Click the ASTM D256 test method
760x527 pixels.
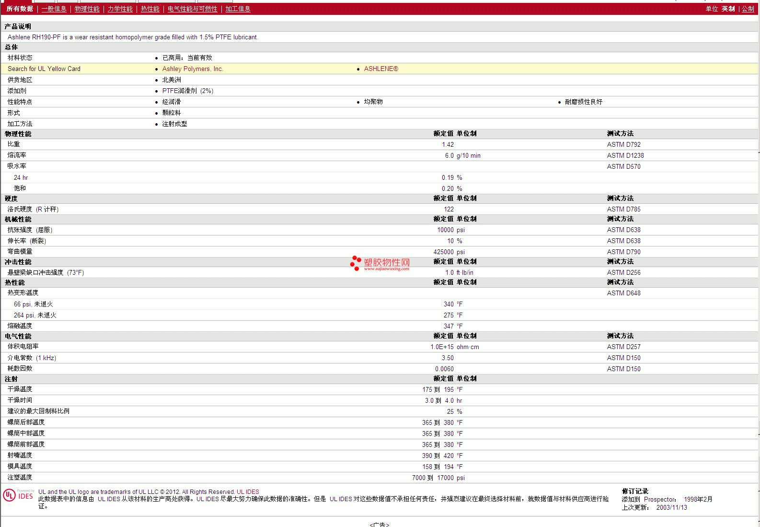[x=624, y=272]
